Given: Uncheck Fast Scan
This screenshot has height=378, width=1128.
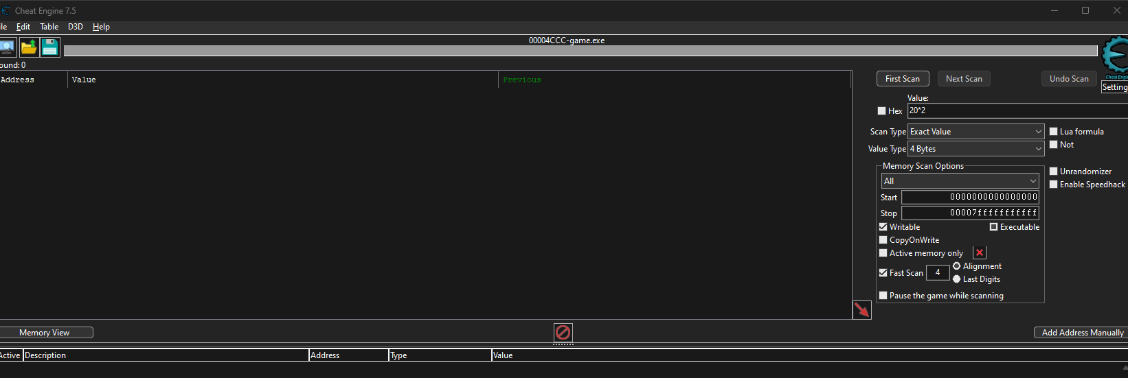Looking at the screenshot, I should click(x=883, y=273).
